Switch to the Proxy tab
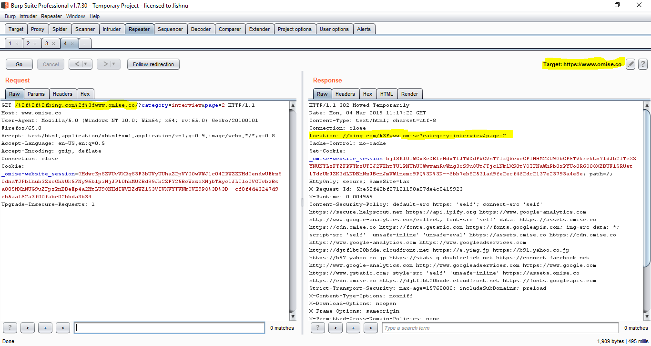Screen dimensions: 651x346 pos(38,29)
